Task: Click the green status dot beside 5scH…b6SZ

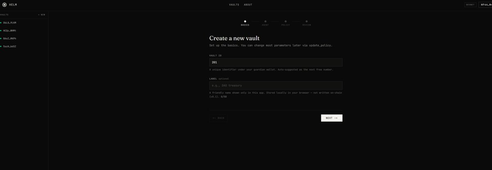Action: [1, 47]
